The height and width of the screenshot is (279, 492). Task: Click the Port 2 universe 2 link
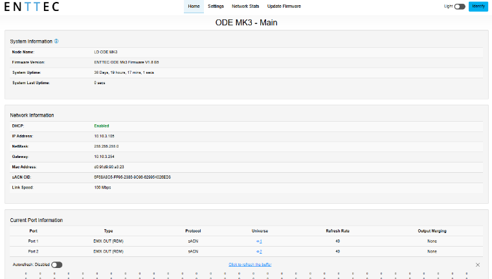pyautogui.click(x=259, y=252)
